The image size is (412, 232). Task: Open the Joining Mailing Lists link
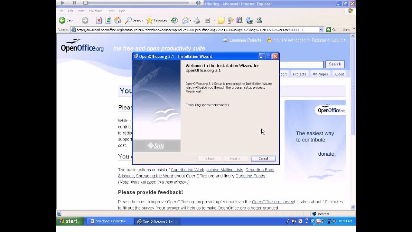[x=225, y=170]
